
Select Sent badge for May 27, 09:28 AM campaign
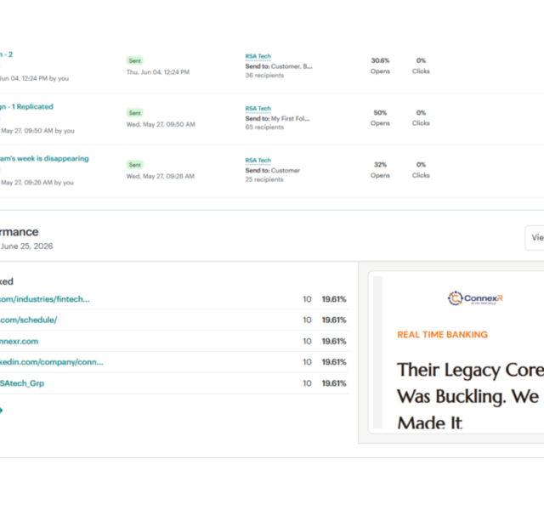(x=134, y=165)
